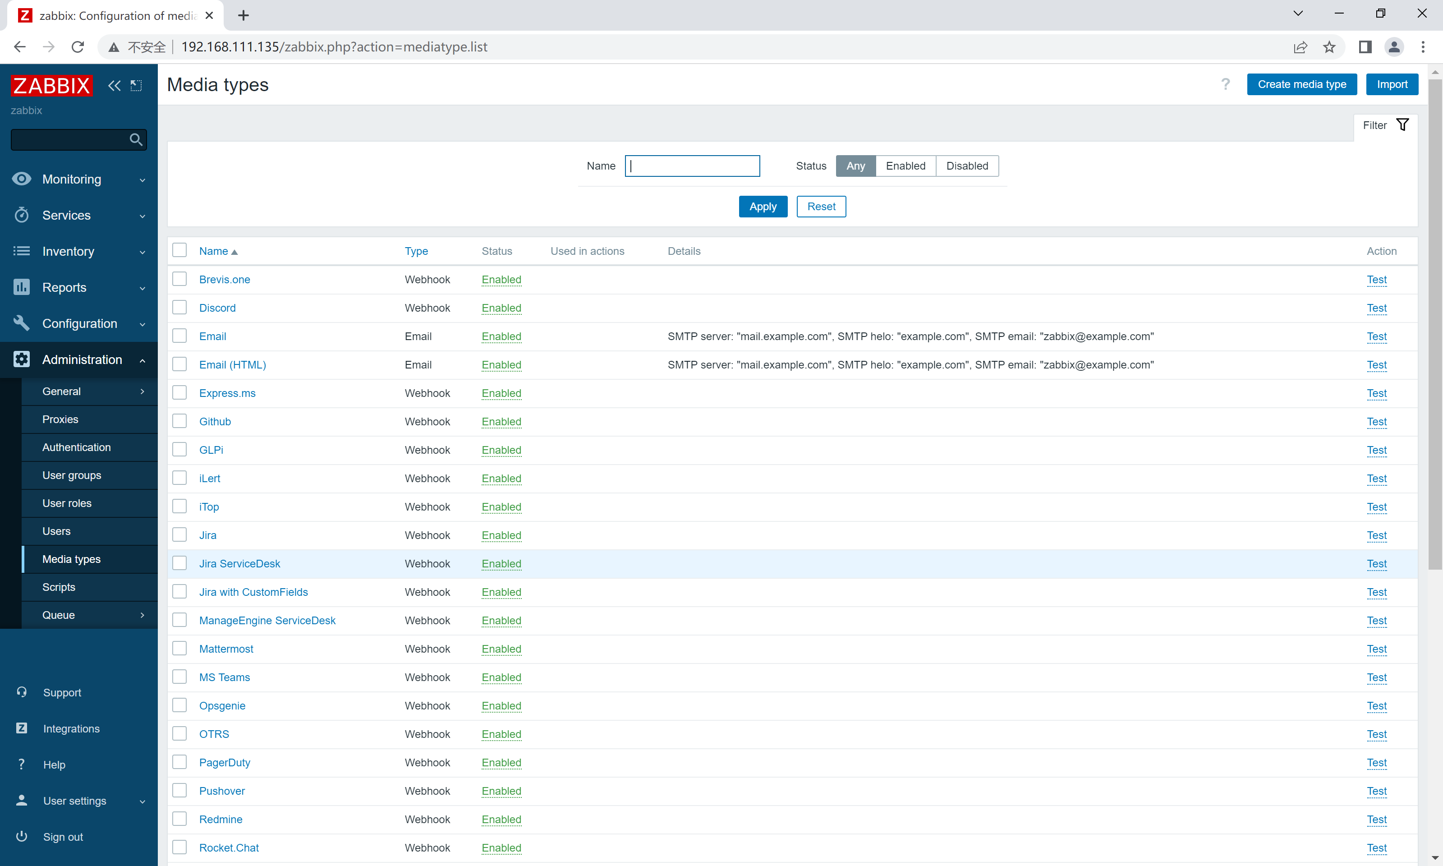Image resolution: width=1443 pixels, height=866 pixels.
Task: Open User groups menu item
Action: pyautogui.click(x=90, y=475)
